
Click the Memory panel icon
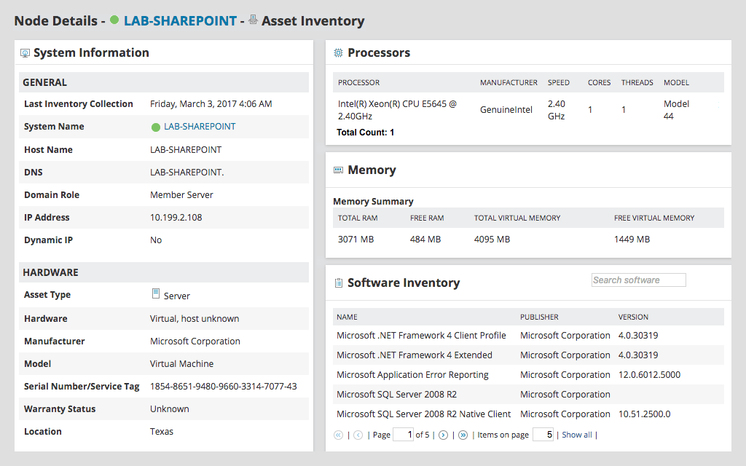338,170
